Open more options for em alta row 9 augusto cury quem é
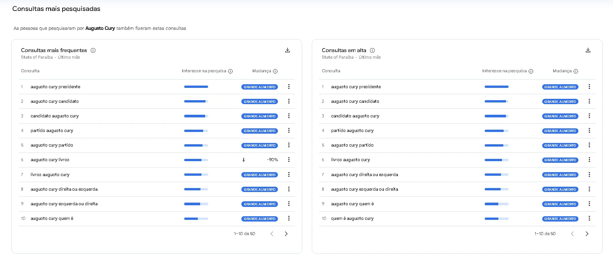The height and width of the screenshot is (259, 613). (589, 204)
